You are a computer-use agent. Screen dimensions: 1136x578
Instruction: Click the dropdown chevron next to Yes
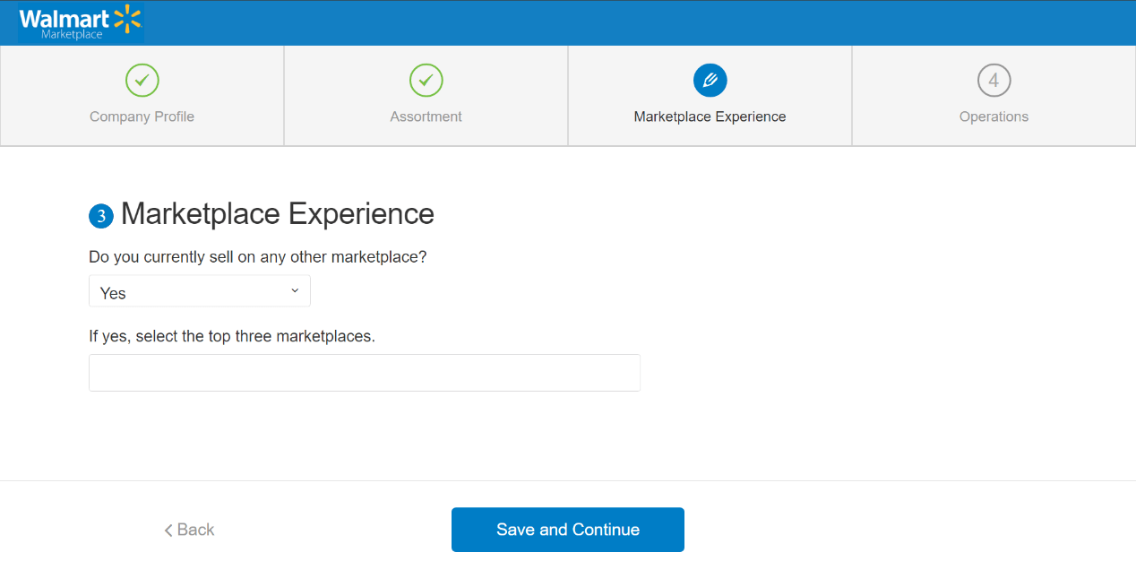pos(295,290)
